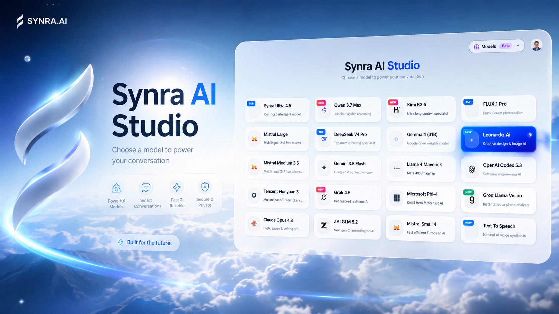The width and height of the screenshot is (559, 314).
Task: Click the Smart Conversations chat icon
Action: (x=146, y=188)
